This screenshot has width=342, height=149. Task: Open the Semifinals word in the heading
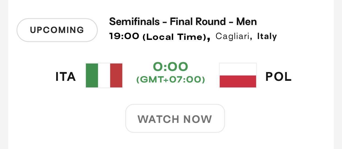click(x=134, y=21)
